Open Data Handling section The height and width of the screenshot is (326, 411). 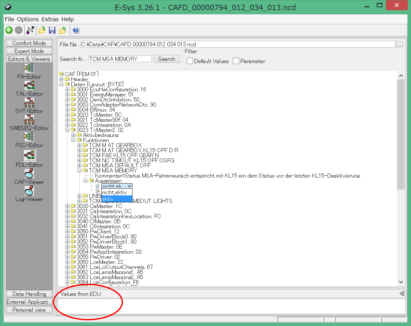(x=29, y=294)
